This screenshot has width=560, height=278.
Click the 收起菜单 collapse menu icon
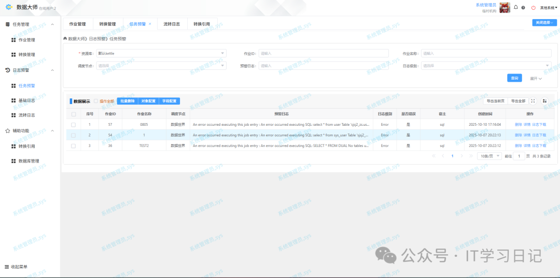7,267
